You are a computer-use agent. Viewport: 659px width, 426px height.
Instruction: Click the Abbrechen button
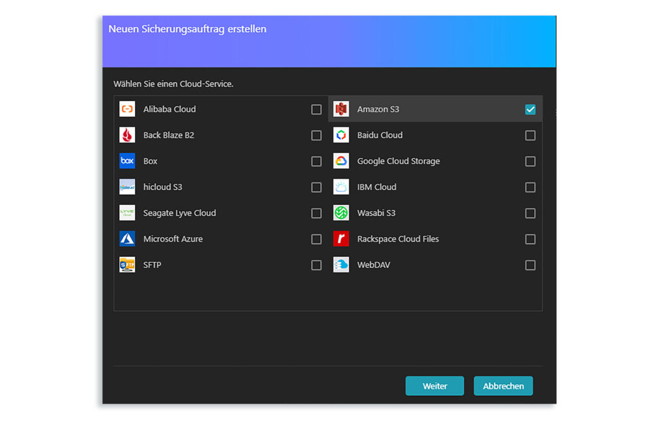pos(503,386)
